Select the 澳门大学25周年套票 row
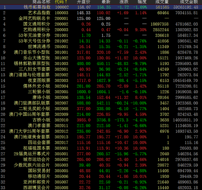This screenshot has width=202, height=190. [101, 131]
